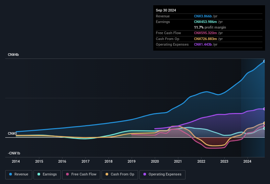Click the 2021 x-axis label
Image resolution: width=270 pixels, height=184 pixels.
point(178,161)
